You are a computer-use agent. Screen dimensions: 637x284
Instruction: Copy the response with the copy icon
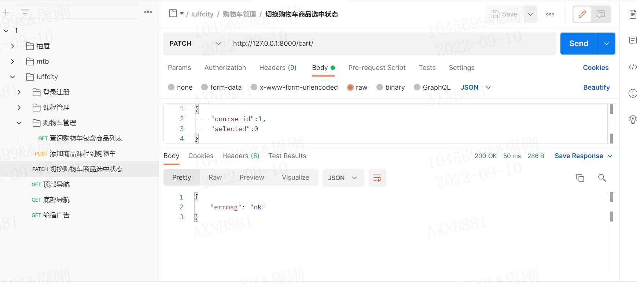tap(580, 178)
